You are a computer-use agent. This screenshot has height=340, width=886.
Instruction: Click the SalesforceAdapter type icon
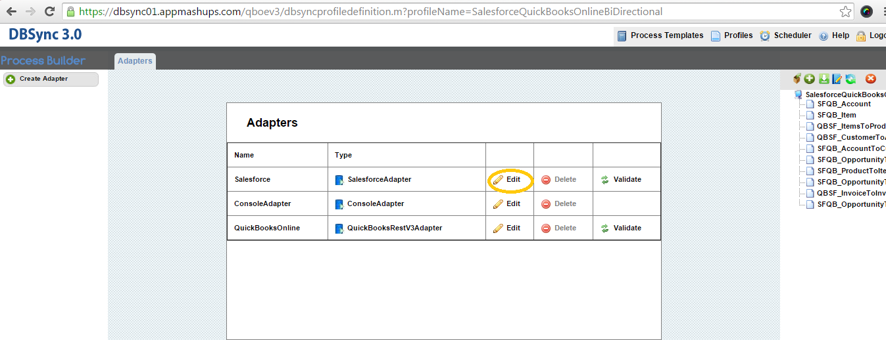[339, 180]
